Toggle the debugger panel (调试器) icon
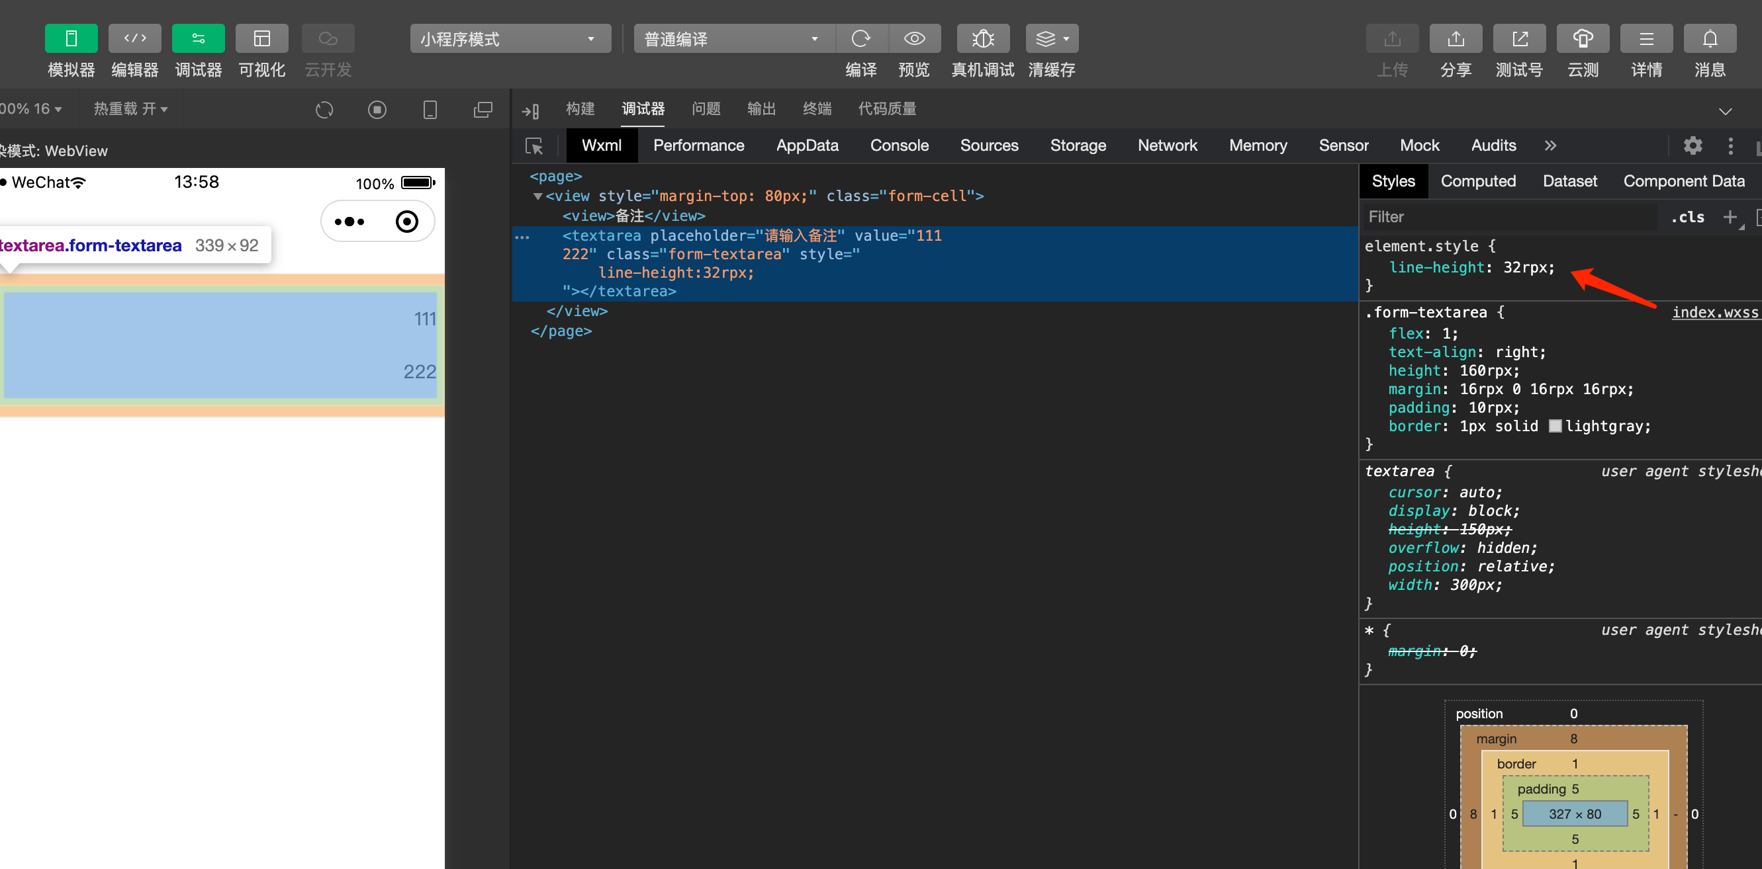Image resolution: width=1762 pixels, height=869 pixels. point(199,38)
